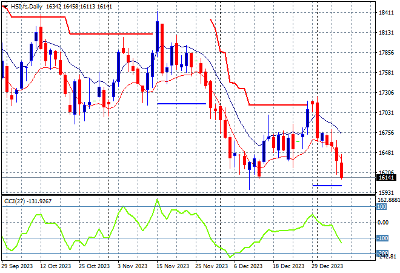Click the 29 Dec 2023 date label
Viewport: 400px width, 273px height.
(x=327, y=266)
